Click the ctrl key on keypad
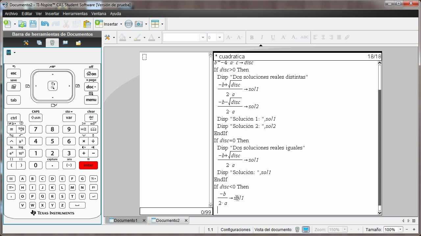421x236 pixels. (13, 118)
